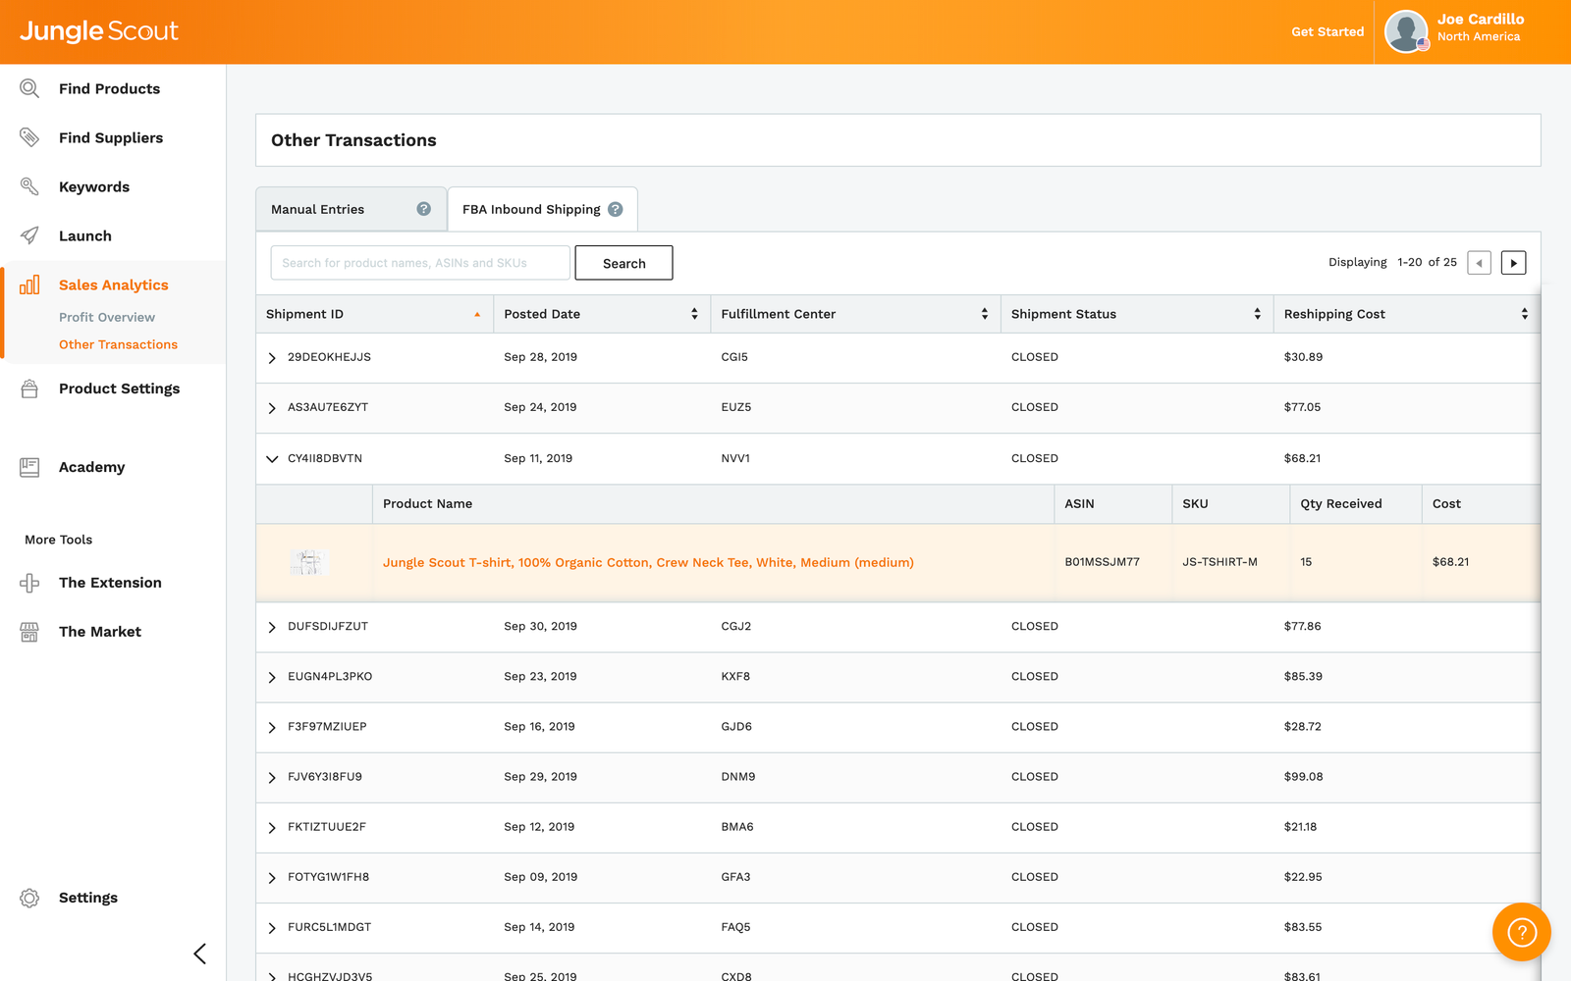1571x981 pixels.
Task: Click the Find Suppliers tag icon
Action: (x=29, y=137)
